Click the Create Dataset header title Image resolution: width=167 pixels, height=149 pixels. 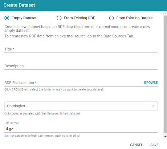19,5
